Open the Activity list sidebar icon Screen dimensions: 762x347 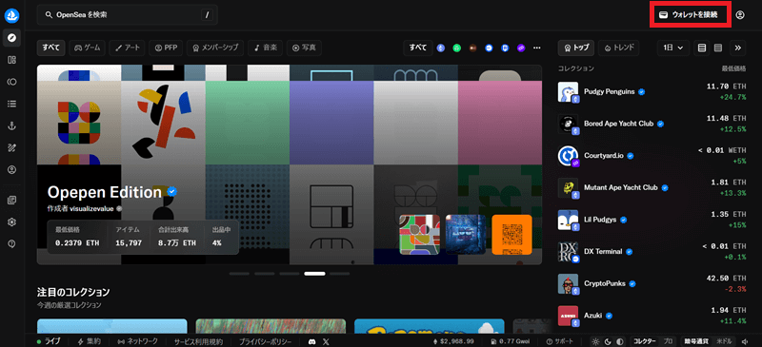click(11, 104)
